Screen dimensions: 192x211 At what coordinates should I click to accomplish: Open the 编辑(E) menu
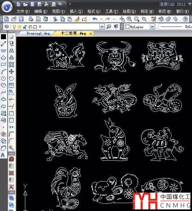click(x=41, y=11)
